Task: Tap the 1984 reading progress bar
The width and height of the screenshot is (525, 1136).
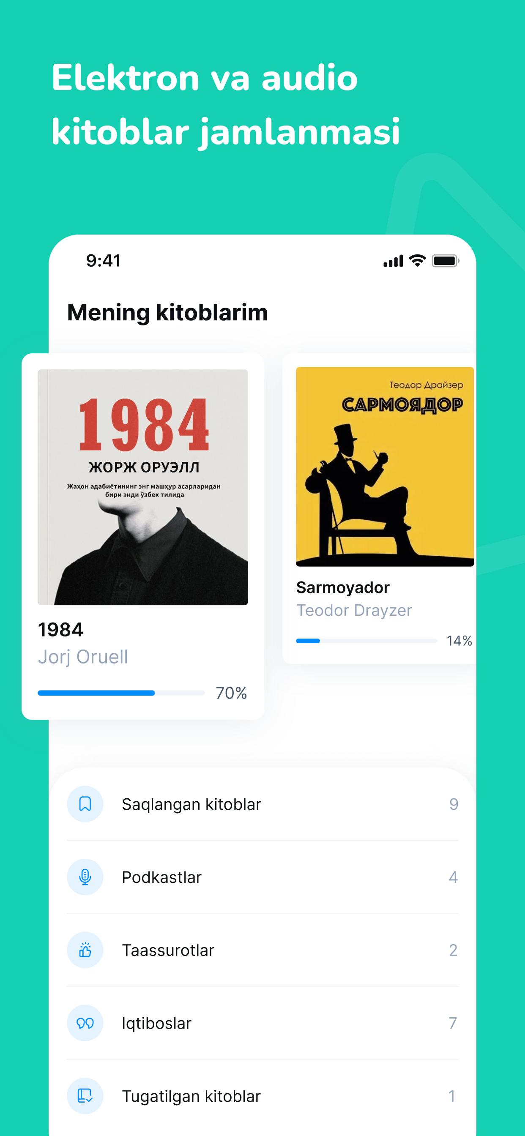Action: coord(121,693)
